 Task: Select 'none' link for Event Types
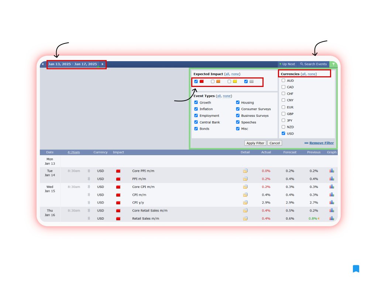[x=227, y=96]
